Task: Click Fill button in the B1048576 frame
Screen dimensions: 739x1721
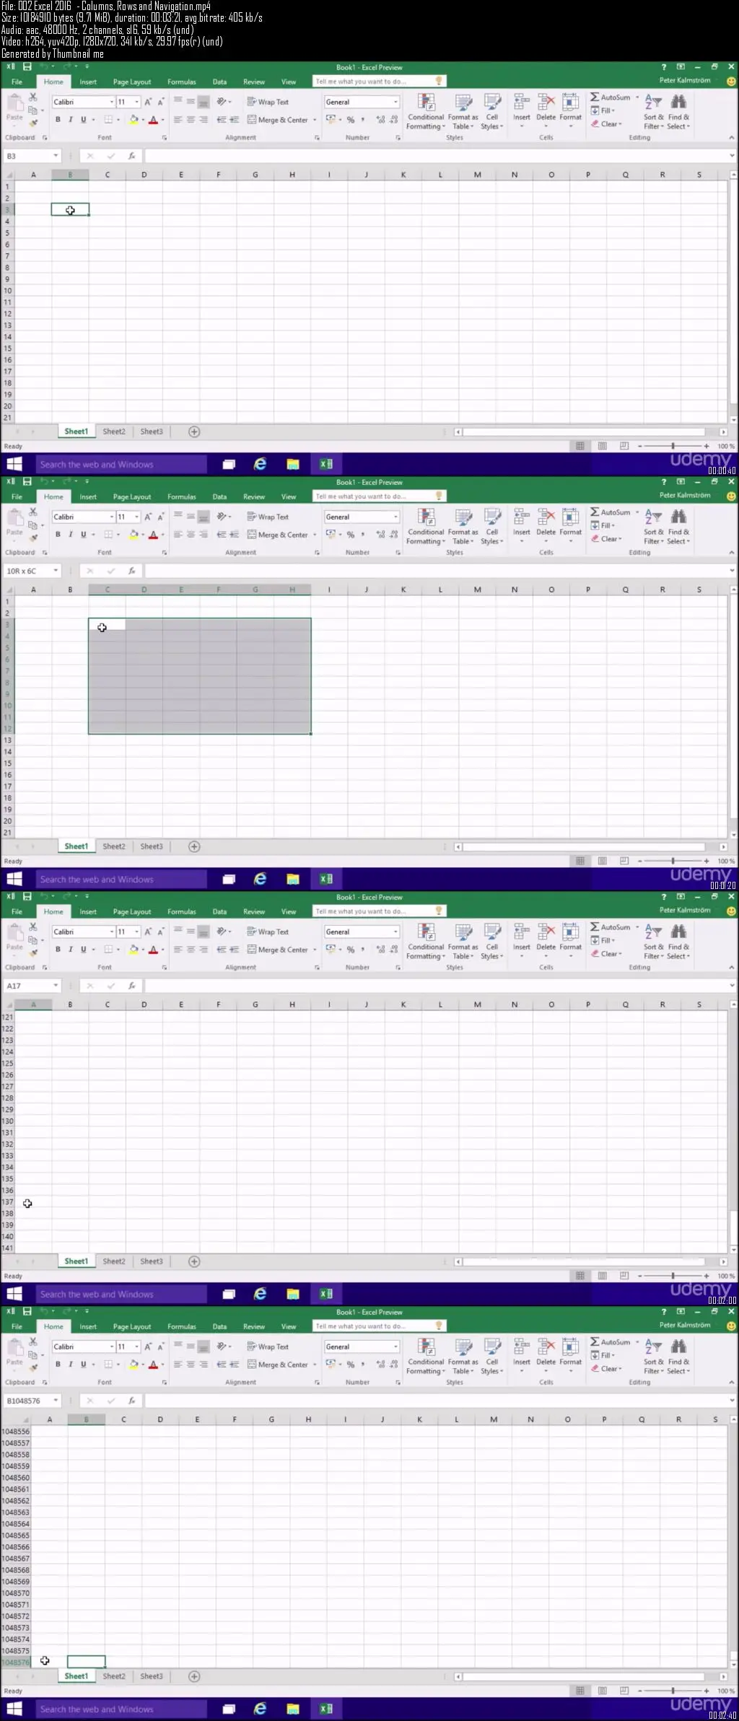Action: click(603, 1355)
